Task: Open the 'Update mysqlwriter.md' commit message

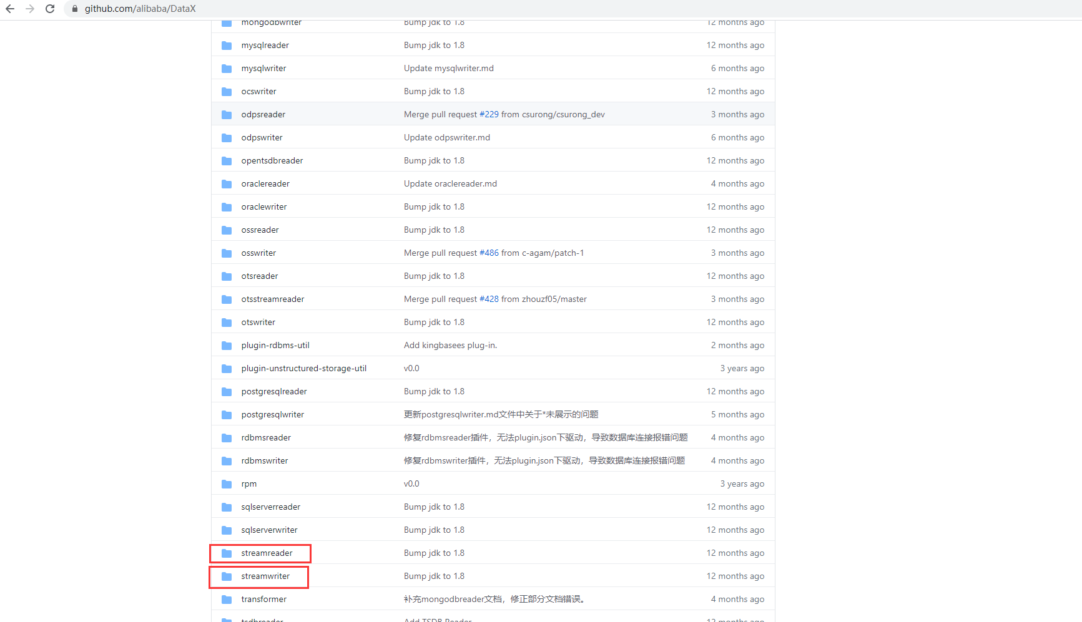Action: click(449, 69)
